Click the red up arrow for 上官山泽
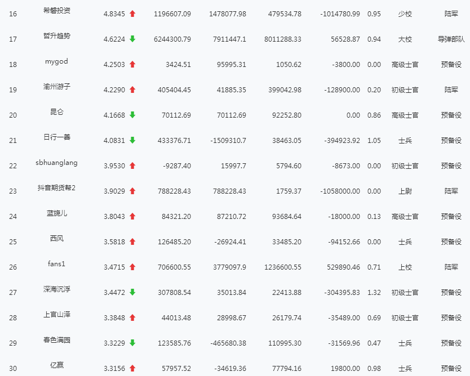This screenshot has height=376, width=470. click(132, 317)
